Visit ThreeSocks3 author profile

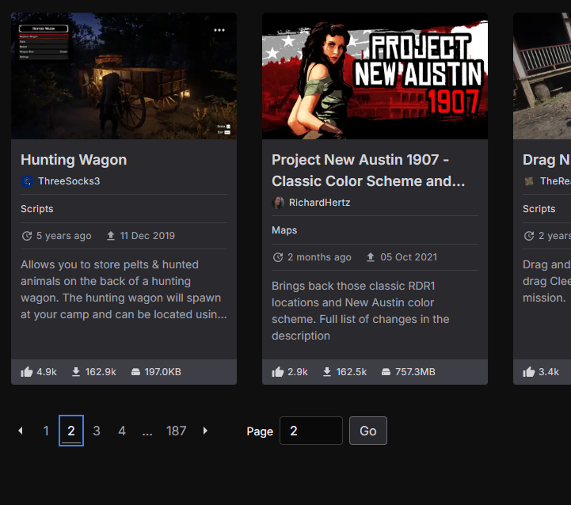pos(69,181)
